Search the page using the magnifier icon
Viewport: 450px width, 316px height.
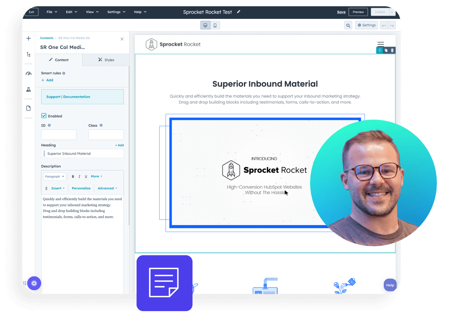coord(348,25)
